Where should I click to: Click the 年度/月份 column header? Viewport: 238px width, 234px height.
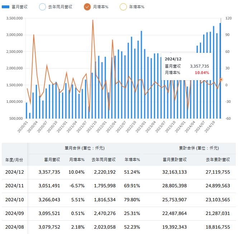click(x=15, y=159)
